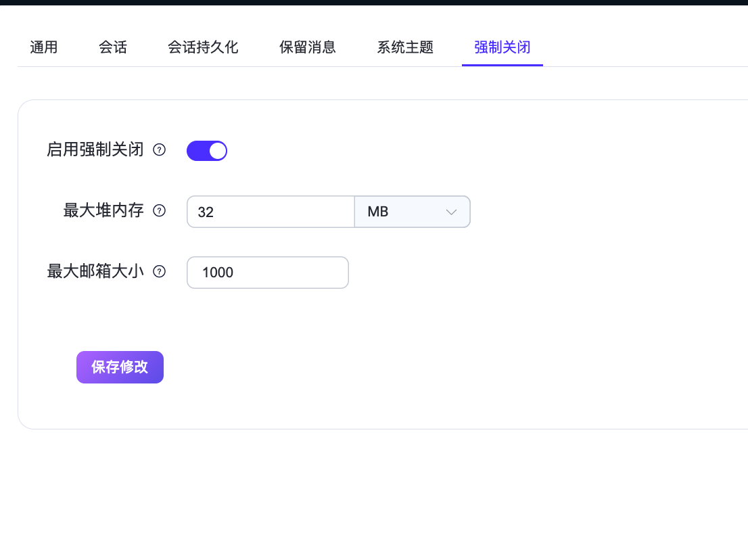Focus the 最大堆内存 field showing 32
Screen dimensions: 748x537
coord(271,212)
